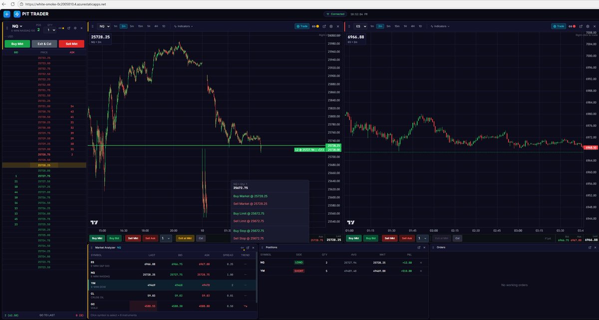
Task: Click Exit & Cxl in order ladder
Action: pyautogui.click(x=44, y=44)
